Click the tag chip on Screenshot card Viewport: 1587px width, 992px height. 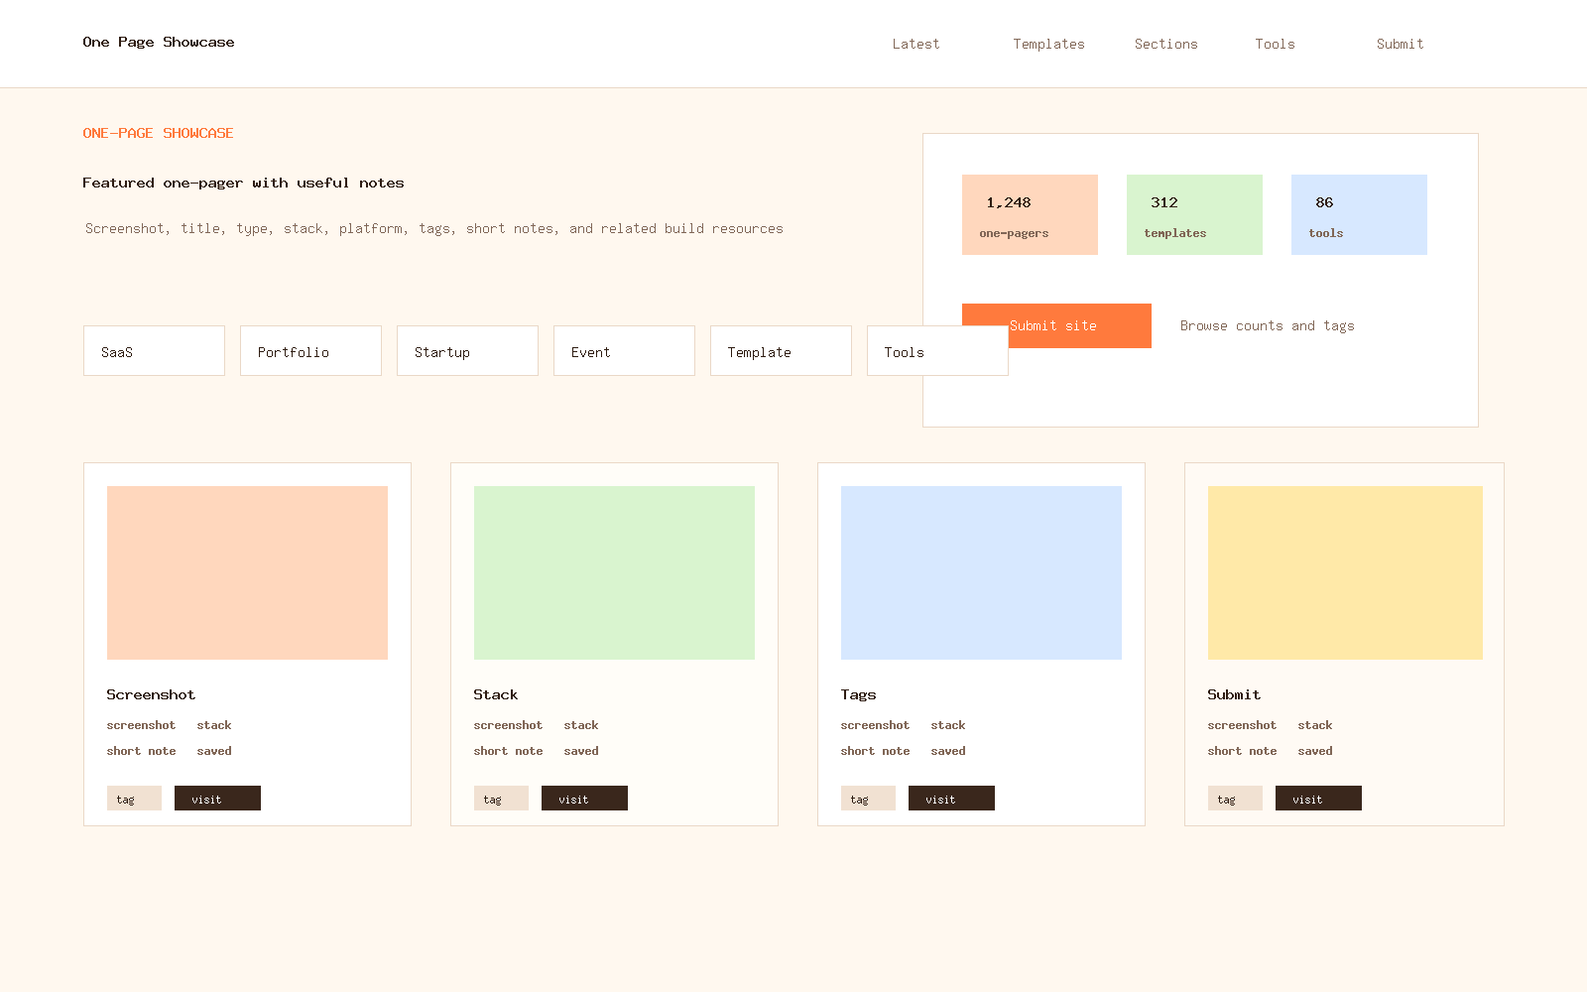(x=134, y=799)
